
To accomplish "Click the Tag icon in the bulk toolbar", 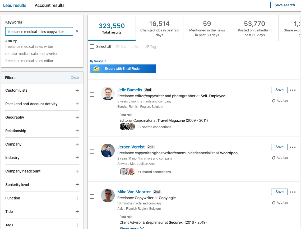I will (147, 47).
